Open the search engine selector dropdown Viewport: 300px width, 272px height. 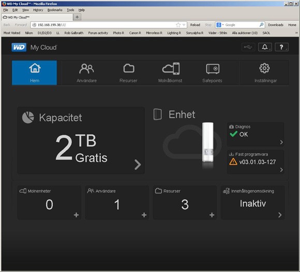[x=220, y=25]
